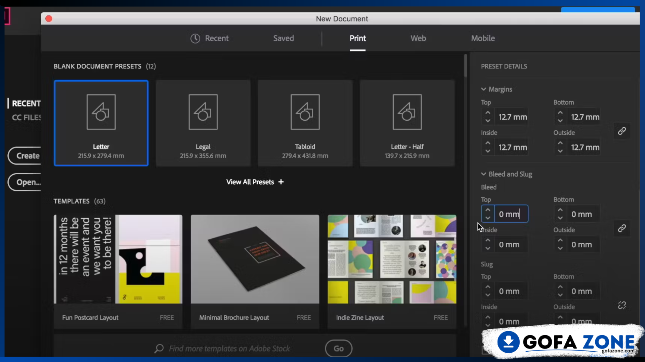645x362 pixels.
Task: Toggle the margins link chain icon
Action: [x=622, y=131]
